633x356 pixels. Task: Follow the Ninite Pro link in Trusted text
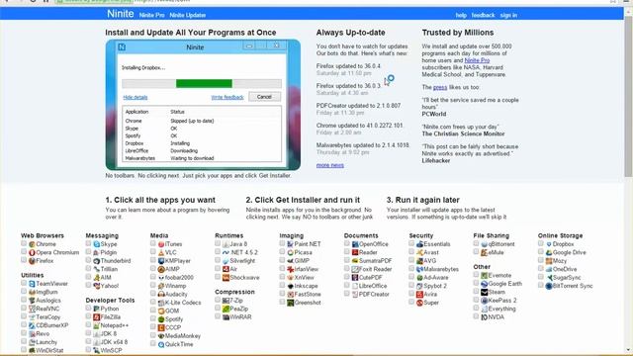point(477,60)
